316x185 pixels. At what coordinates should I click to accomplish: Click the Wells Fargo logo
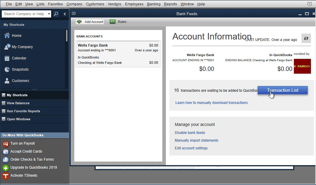click(302, 66)
